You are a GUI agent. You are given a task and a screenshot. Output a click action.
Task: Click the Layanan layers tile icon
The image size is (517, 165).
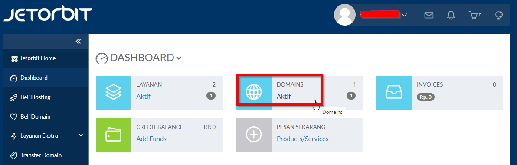pos(114,93)
